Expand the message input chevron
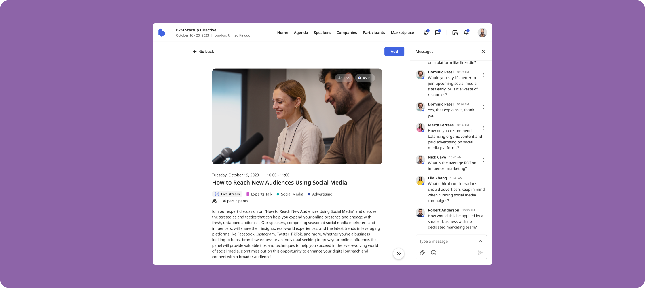Screen dimensions: 645x288 [x=480, y=241]
